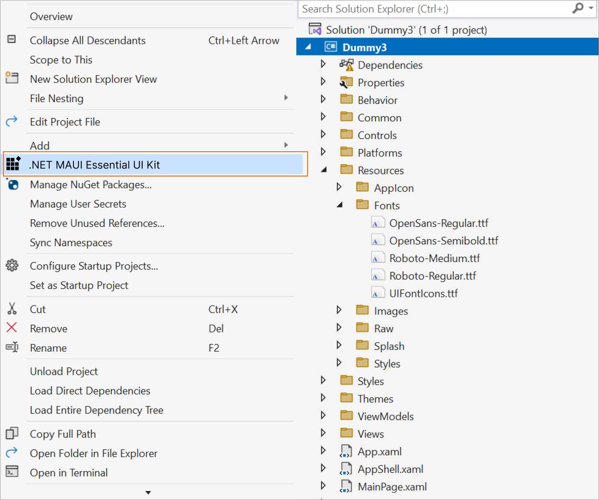Select Scope to This

pos(61,60)
